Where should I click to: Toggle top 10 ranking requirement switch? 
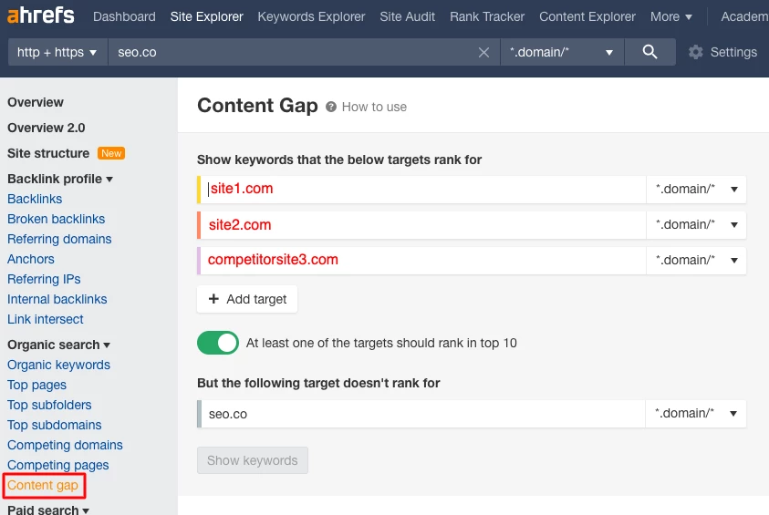pyautogui.click(x=218, y=343)
